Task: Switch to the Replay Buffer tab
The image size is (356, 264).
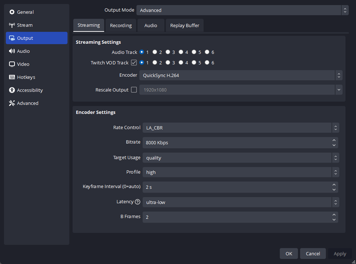Action: (x=185, y=25)
